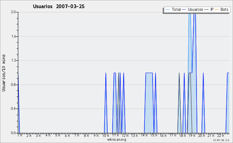This screenshot has width=233, height=143.
Task: Click the light blue Total legend line
Action: [167, 10]
